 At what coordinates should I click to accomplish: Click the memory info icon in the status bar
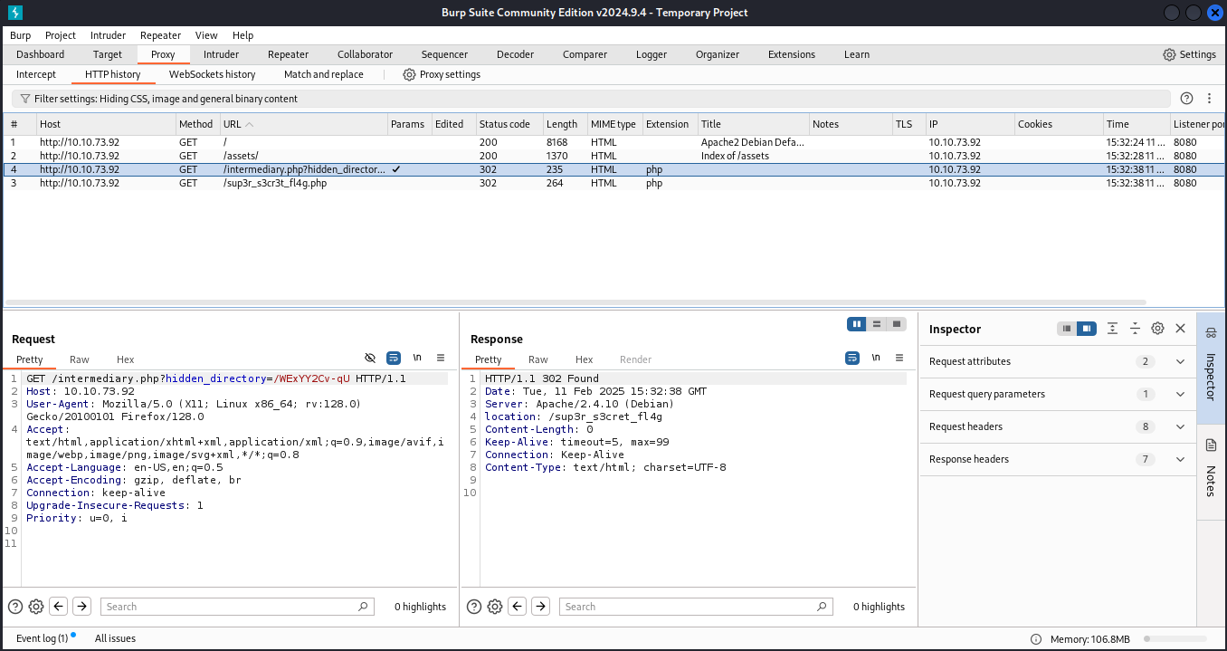[1036, 638]
